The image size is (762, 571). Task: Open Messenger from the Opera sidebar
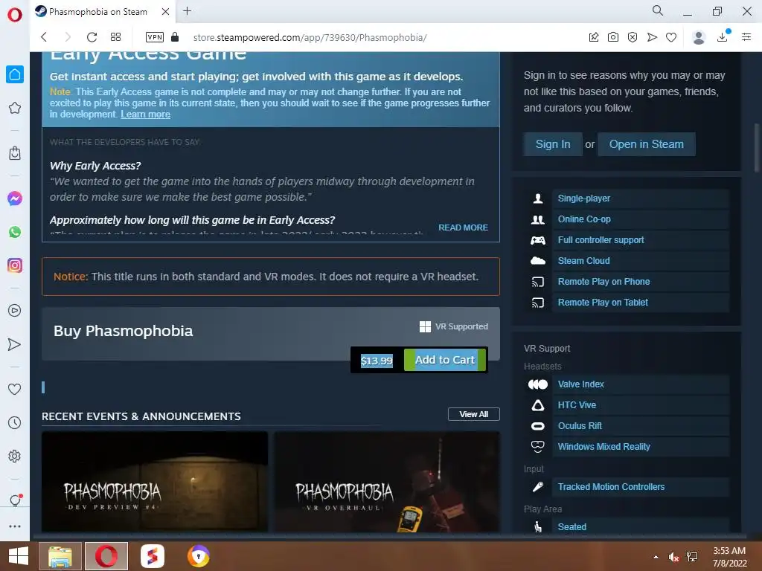(x=15, y=198)
